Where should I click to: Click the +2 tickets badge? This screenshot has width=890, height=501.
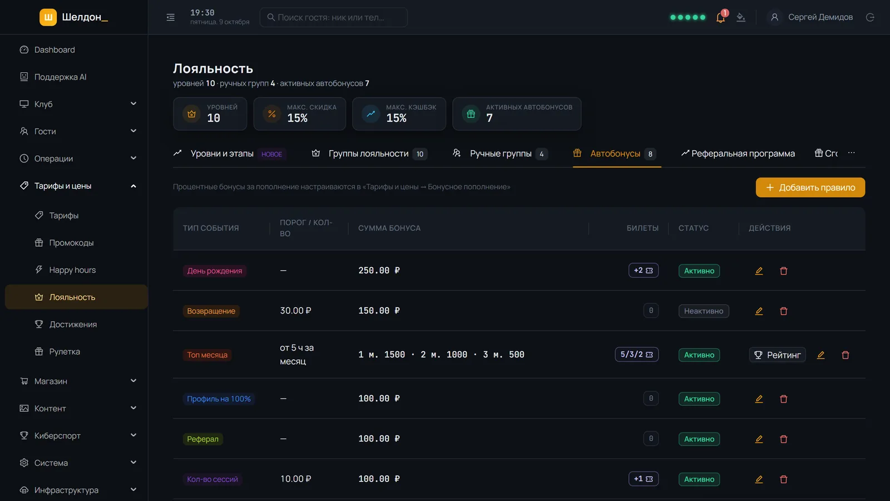(644, 271)
